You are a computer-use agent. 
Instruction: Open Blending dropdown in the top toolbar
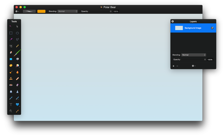click(67, 11)
